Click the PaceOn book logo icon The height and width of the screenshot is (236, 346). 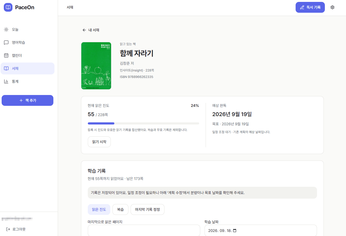coord(8,7)
